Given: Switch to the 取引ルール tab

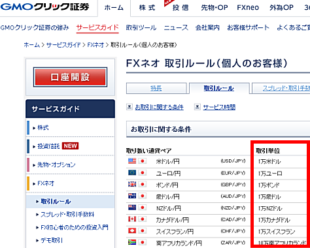Looking at the screenshot, I should 219,88.
